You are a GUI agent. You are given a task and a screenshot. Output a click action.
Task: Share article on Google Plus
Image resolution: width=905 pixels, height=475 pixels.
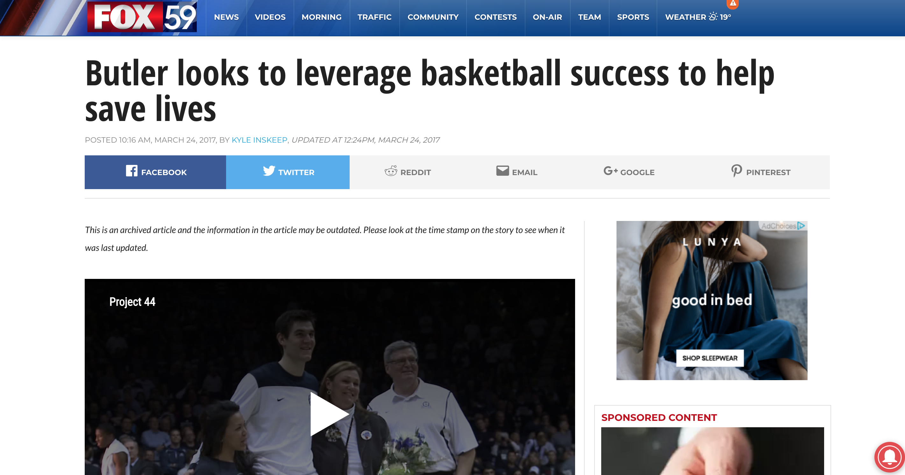[629, 172]
